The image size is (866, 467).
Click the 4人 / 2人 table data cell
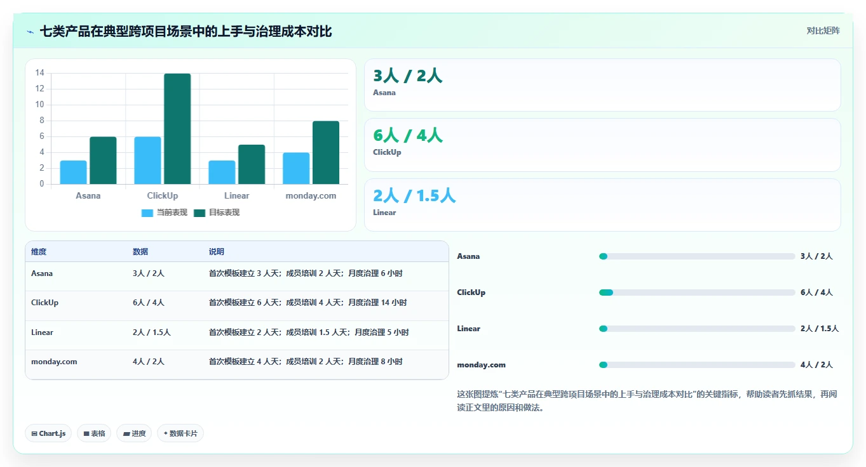pyautogui.click(x=149, y=362)
